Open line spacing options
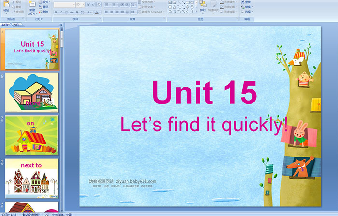 (x=133, y=5)
